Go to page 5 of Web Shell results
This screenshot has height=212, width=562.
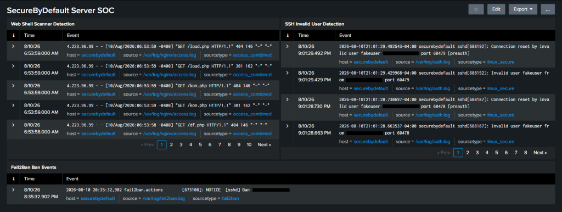click(x=200, y=144)
